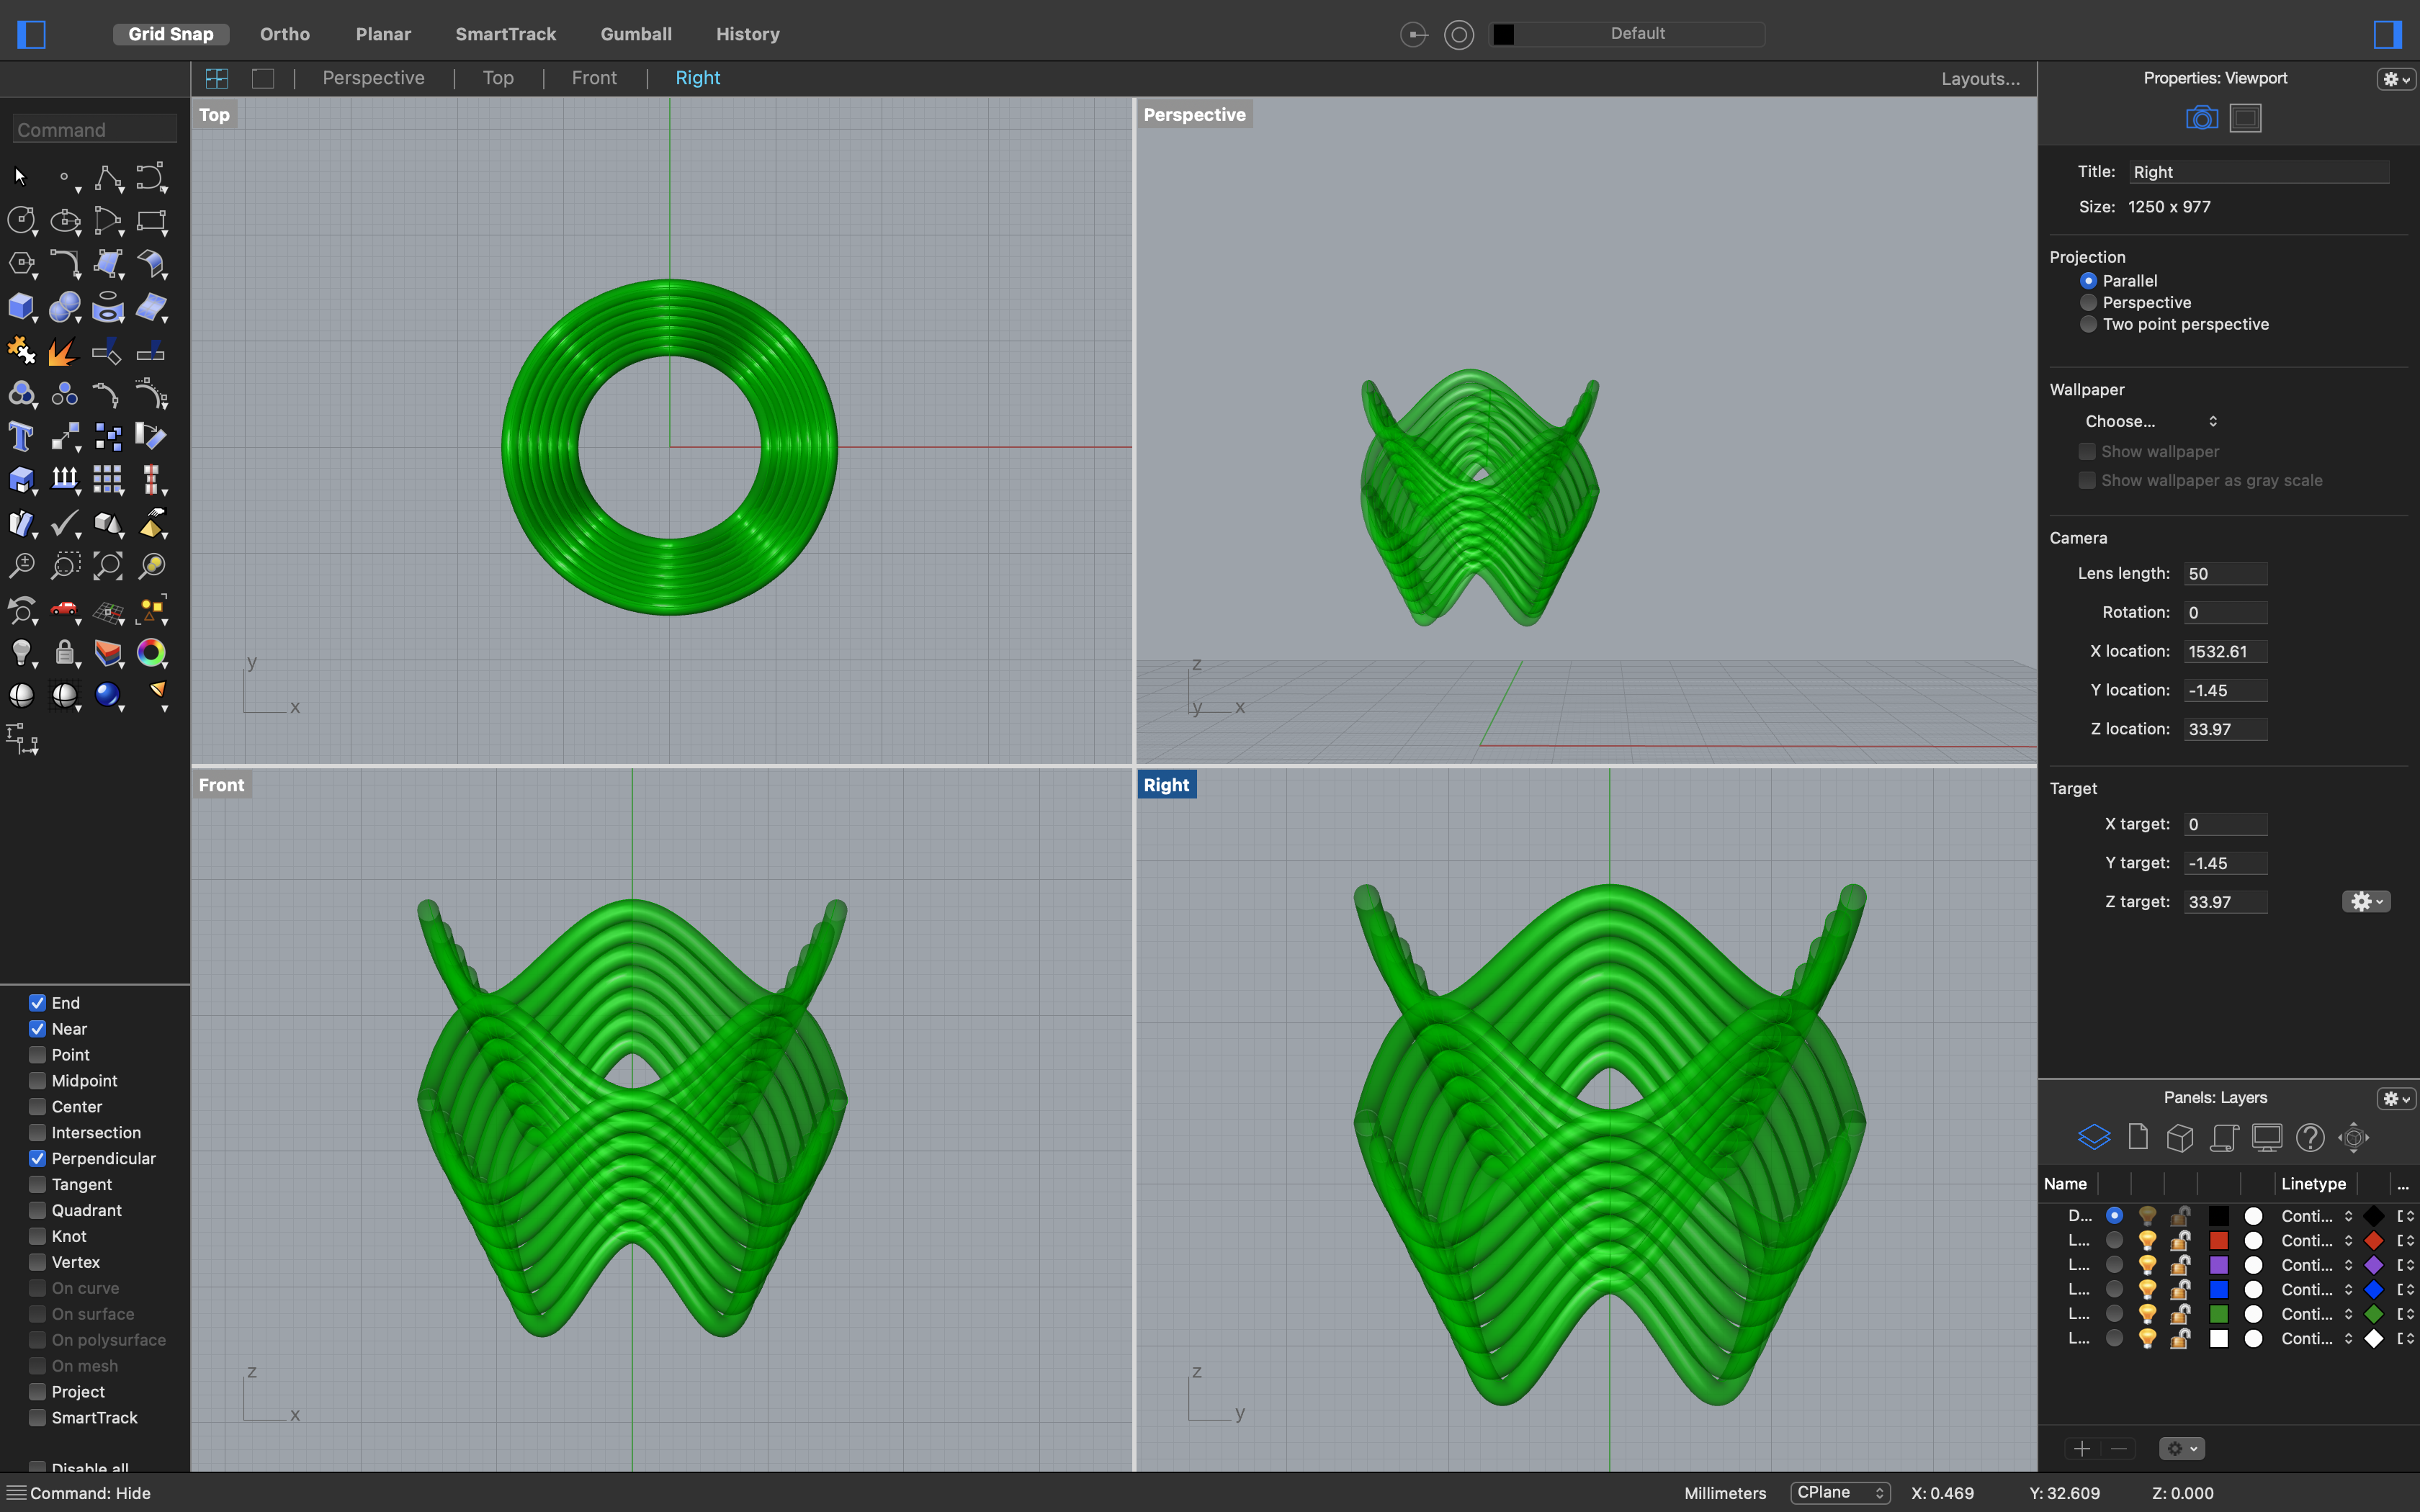Click the Command input field
This screenshot has height=1512, width=2420.
[x=94, y=128]
